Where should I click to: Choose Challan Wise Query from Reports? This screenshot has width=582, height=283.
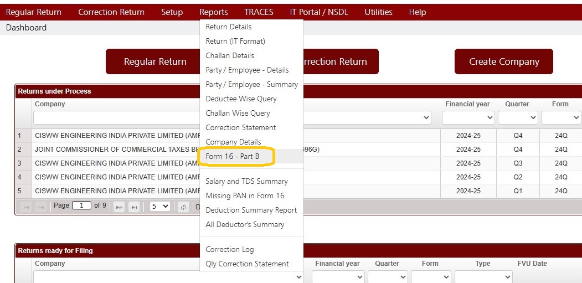coord(238,114)
